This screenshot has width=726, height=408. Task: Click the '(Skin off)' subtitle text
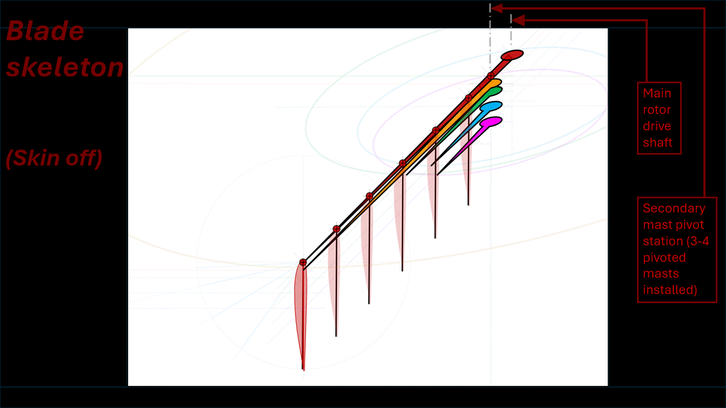(54, 158)
